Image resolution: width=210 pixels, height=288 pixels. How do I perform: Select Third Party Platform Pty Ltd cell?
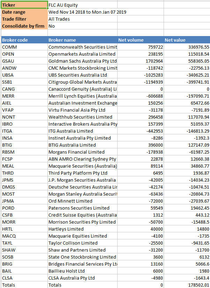(x=82, y=173)
